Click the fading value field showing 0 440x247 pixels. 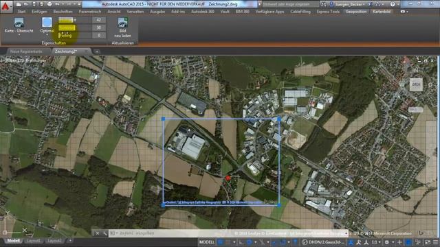99,36
